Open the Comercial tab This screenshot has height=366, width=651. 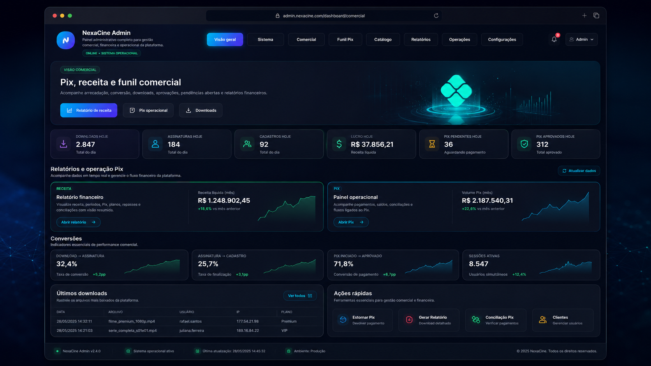click(x=306, y=39)
